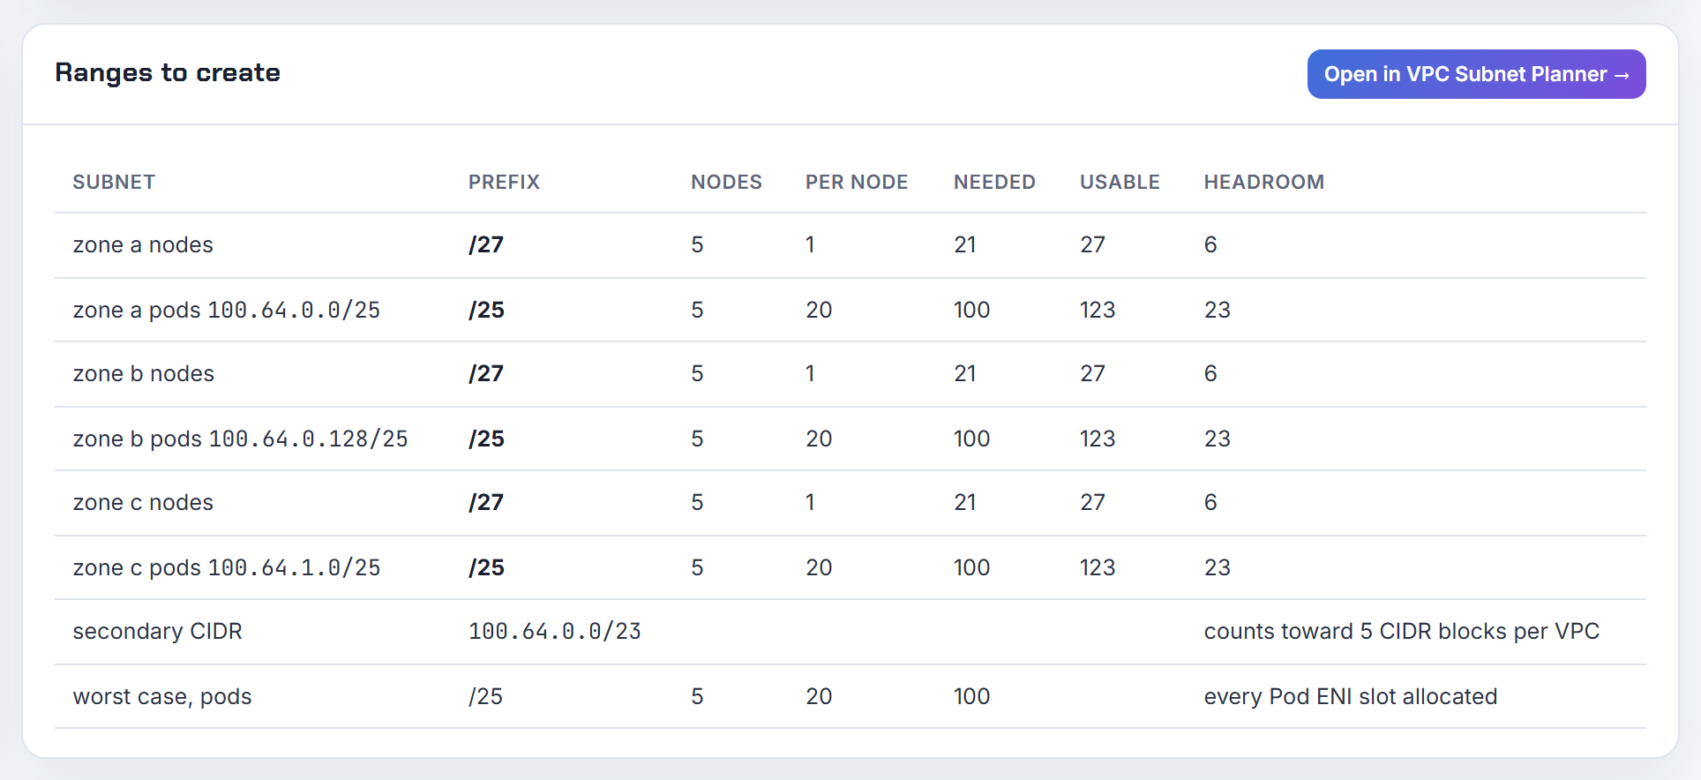Click the PREFIX column header
Viewport: 1701px width, 780px height.
point(504,182)
